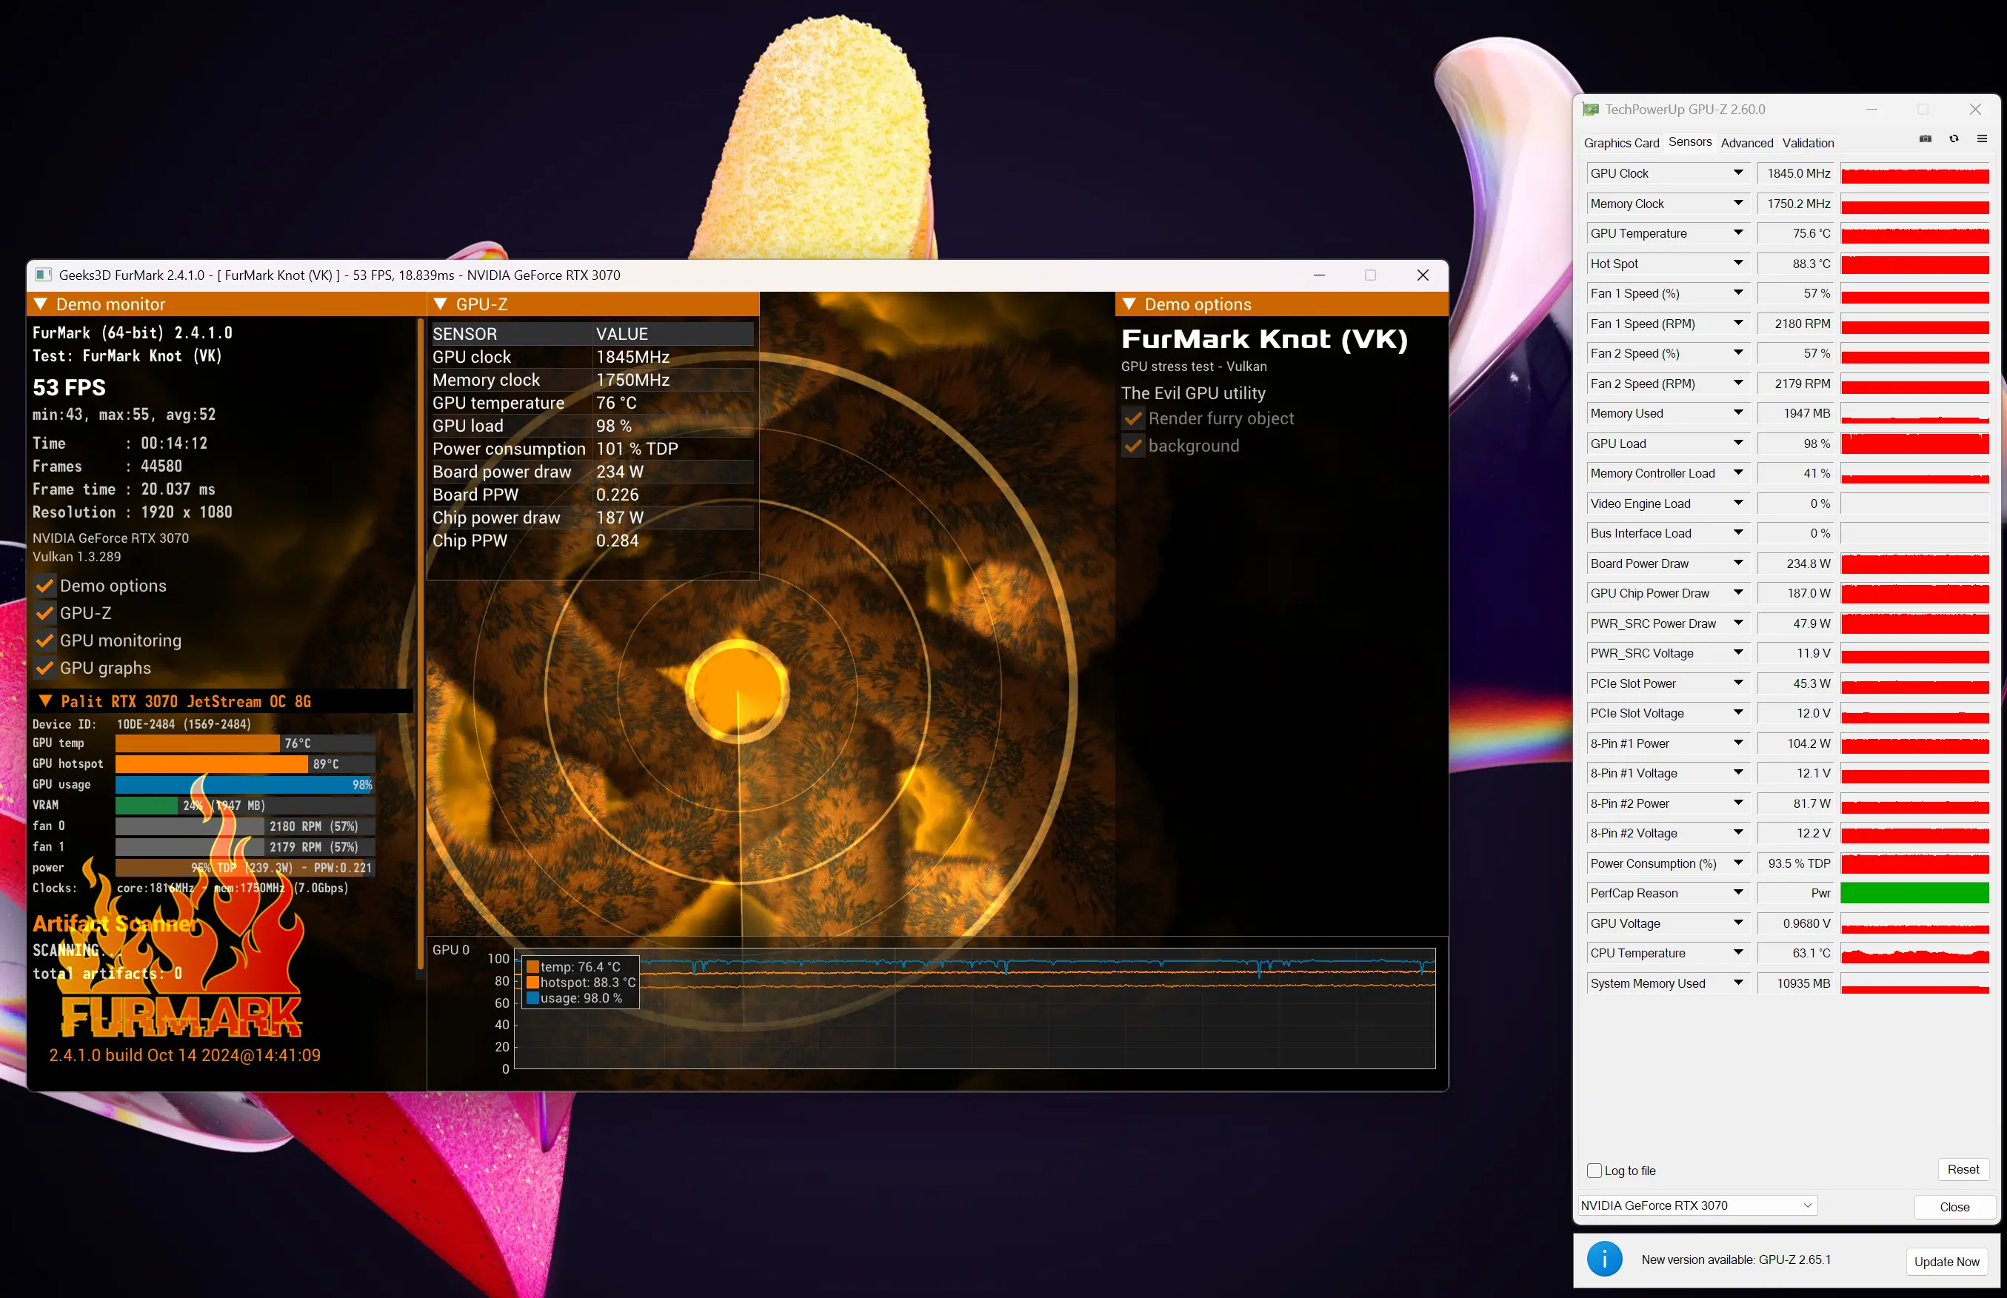The height and width of the screenshot is (1298, 2007).
Task: Open the PCIe Slot Power dropdown
Action: 1738,683
